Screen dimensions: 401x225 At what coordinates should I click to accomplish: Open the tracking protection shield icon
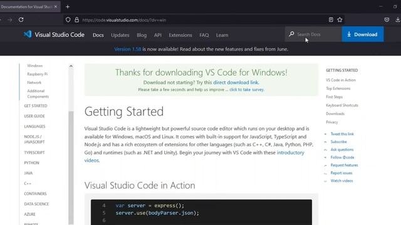(68, 19)
